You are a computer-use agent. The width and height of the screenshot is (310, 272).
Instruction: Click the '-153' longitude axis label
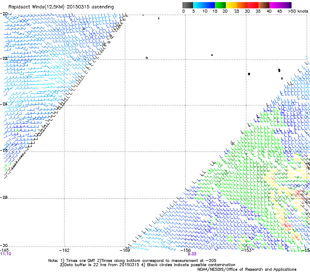pos(246,250)
